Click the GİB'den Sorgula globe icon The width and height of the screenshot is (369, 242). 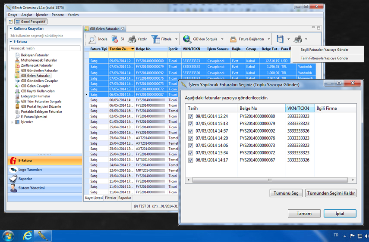pos(187,39)
